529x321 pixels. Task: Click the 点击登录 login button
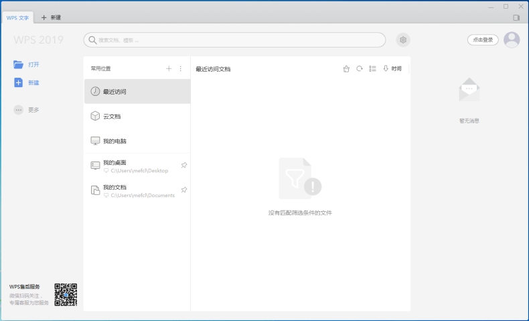(483, 40)
